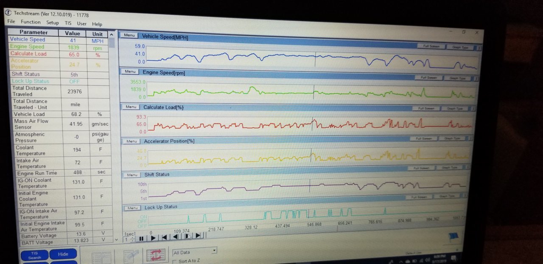Viewport: 543px width, 264px height.
Task: Select the Shift Status parameter row
Action: 59,74
